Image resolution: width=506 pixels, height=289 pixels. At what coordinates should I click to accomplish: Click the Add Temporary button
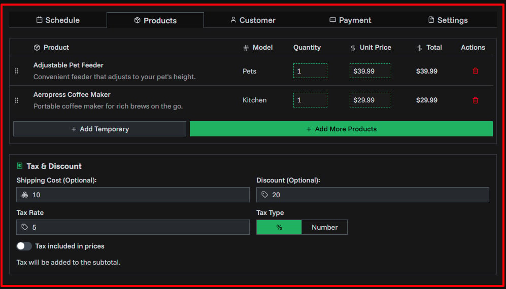point(99,129)
